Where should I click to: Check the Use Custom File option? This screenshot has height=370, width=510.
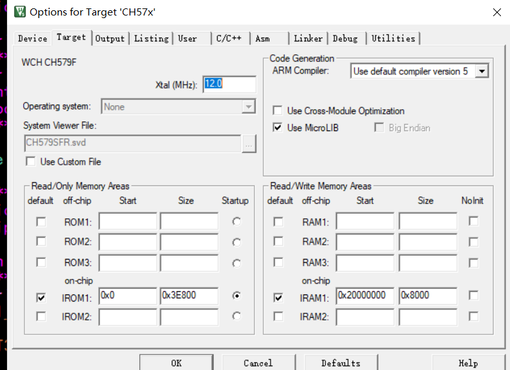[x=30, y=161]
